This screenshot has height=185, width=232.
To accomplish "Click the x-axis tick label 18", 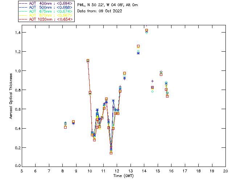I will (x=199, y=171).
